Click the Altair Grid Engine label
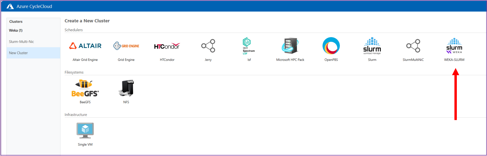Image resolution: width=487 pixels, height=156 pixels. click(x=85, y=60)
